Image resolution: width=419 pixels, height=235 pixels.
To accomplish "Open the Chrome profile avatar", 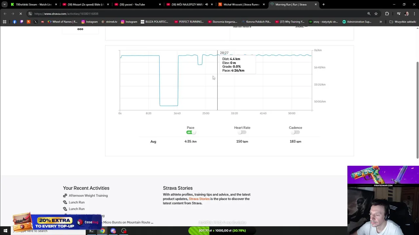I will click(407, 14).
